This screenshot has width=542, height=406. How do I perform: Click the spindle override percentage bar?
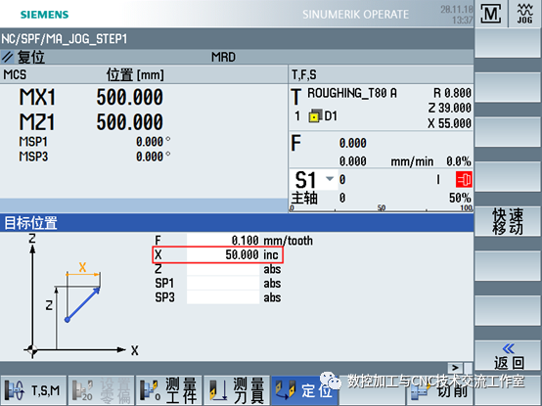coord(382,208)
